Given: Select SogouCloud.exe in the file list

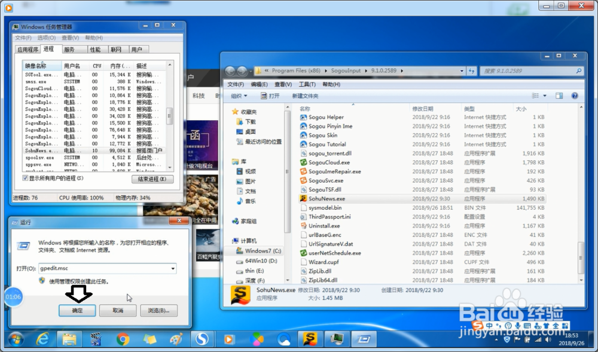Looking at the screenshot, I should point(422,163).
